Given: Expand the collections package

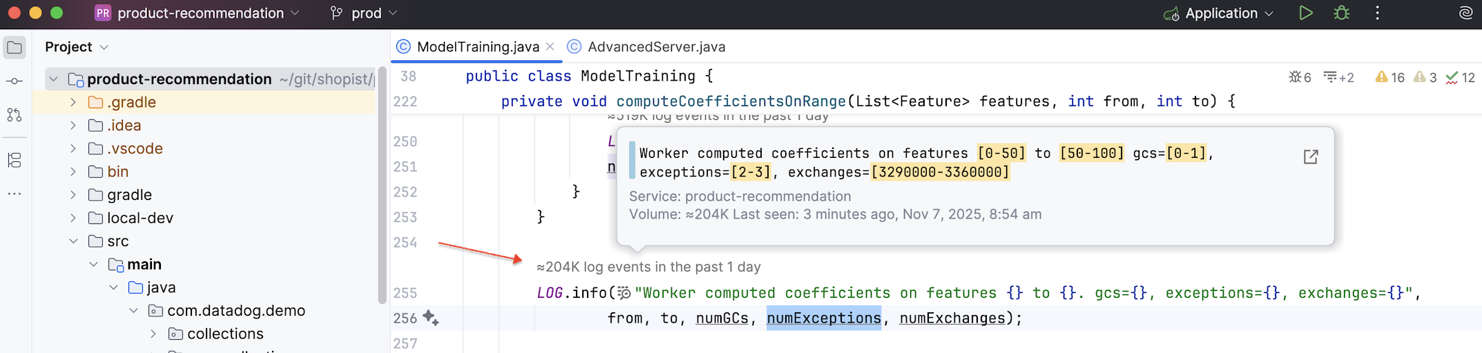Looking at the screenshot, I should (153, 334).
